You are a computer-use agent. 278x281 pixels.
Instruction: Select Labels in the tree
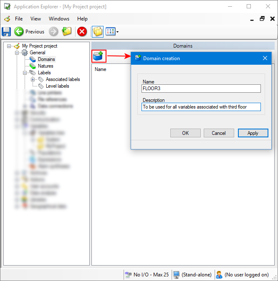[44, 73]
